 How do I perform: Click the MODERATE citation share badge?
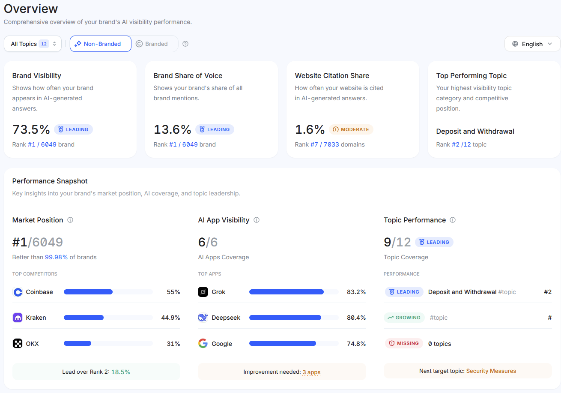[351, 129]
